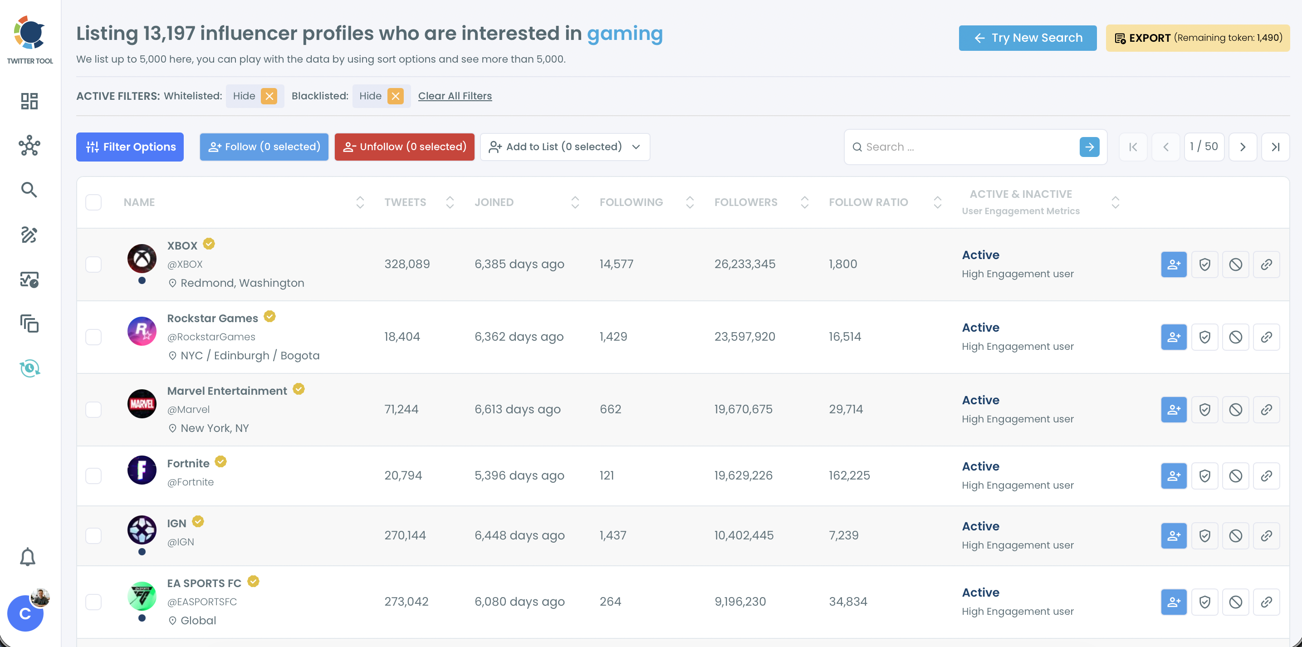The width and height of the screenshot is (1302, 647).
Task: Open Fortnite profile link icon
Action: pos(1266,475)
